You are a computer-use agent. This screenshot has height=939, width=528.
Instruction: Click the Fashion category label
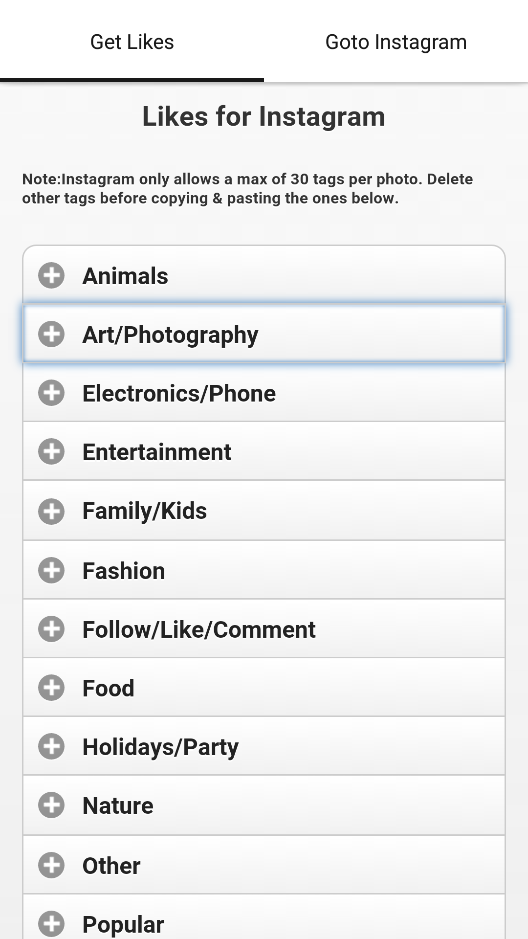click(124, 571)
